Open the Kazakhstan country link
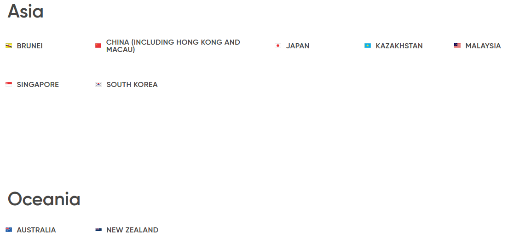The image size is (508, 249). pyautogui.click(x=399, y=46)
